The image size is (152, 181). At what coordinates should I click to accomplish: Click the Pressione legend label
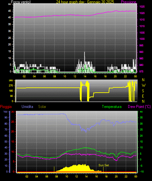click(129, 2)
